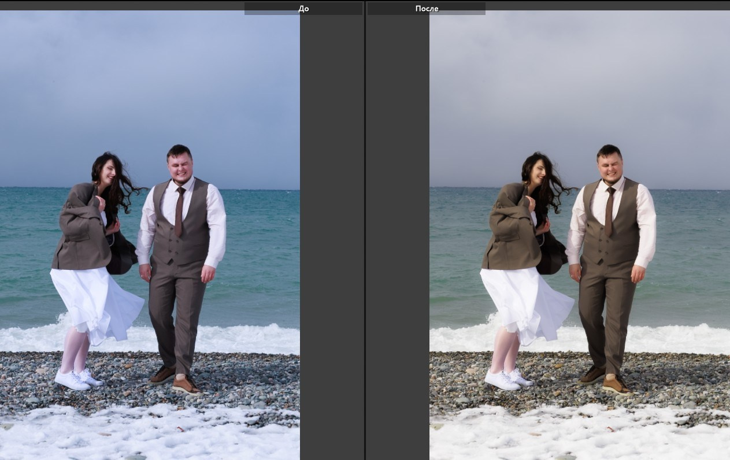This screenshot has height=460, width=730.
Task: Click the man's tie in Before photo
Action: pyautogui.click(x=180, y=210)
